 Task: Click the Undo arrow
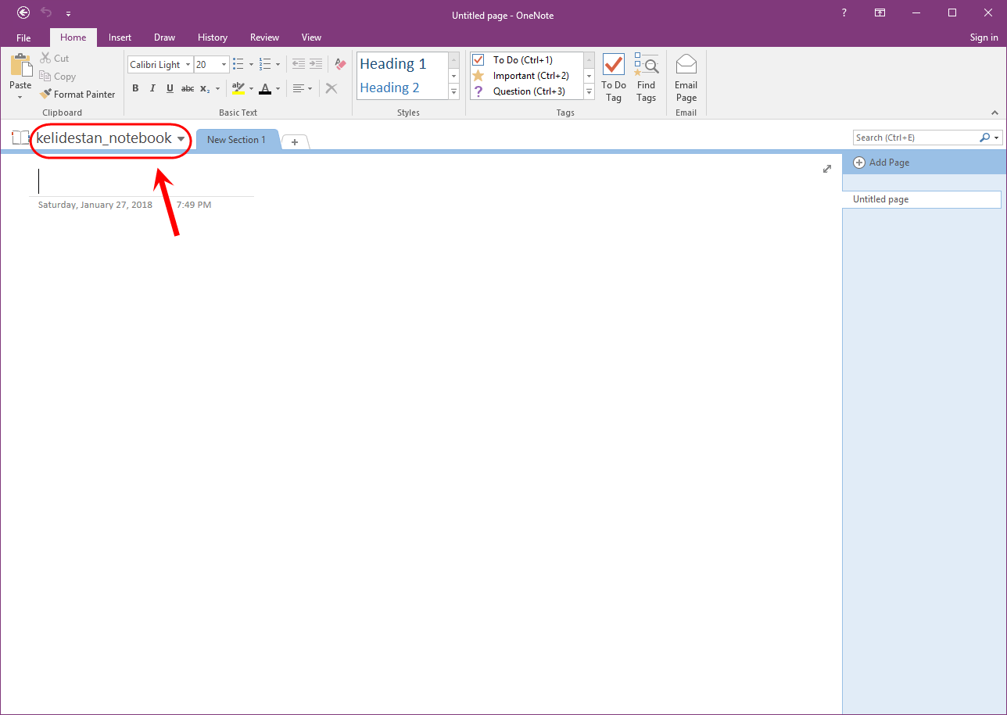coord(46,13)
